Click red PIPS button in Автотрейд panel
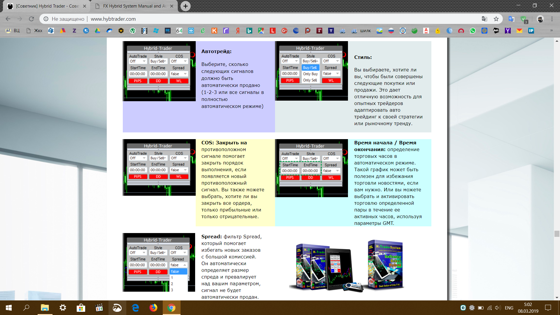 point(138,81)
